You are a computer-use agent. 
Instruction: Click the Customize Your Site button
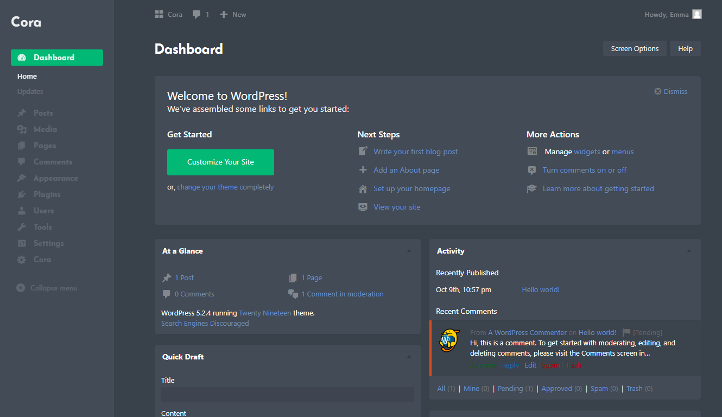(220, 162)
